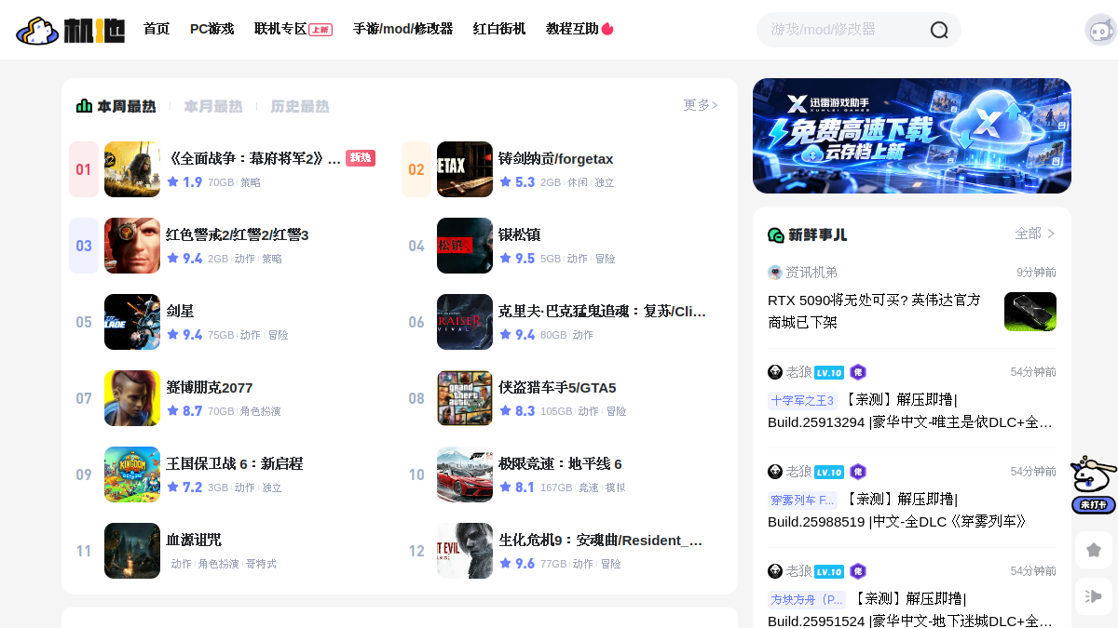Click the 方块方舟 tag
Image resolution: width=1118 pixels, height=628 pixels.
[x=807, y=599]
